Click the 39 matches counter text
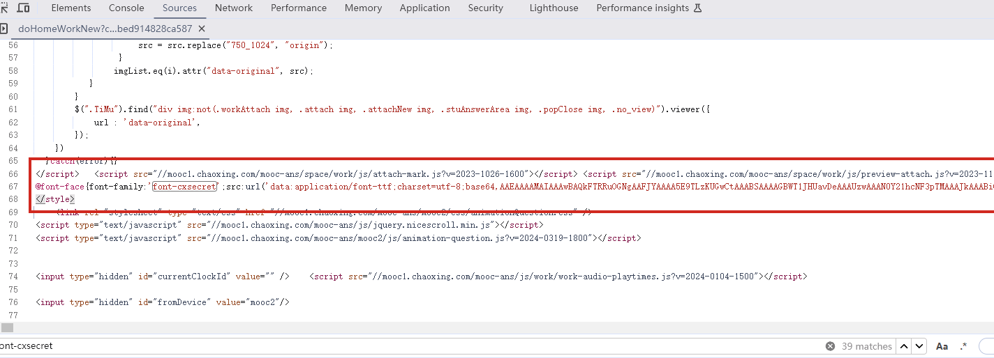 point(866,346)
